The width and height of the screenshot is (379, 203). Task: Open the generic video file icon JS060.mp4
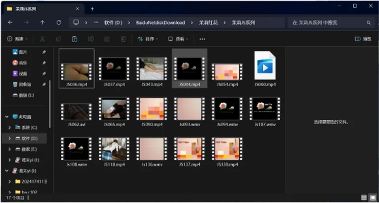(265, 65)
